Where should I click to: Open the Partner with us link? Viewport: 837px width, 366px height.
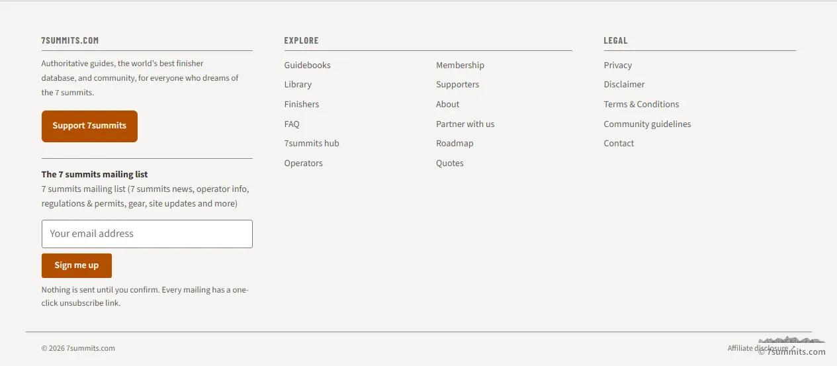pos(465,124)
